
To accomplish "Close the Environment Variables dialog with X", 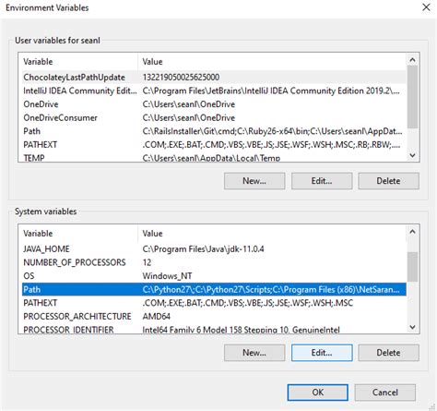I will [426, 7].
